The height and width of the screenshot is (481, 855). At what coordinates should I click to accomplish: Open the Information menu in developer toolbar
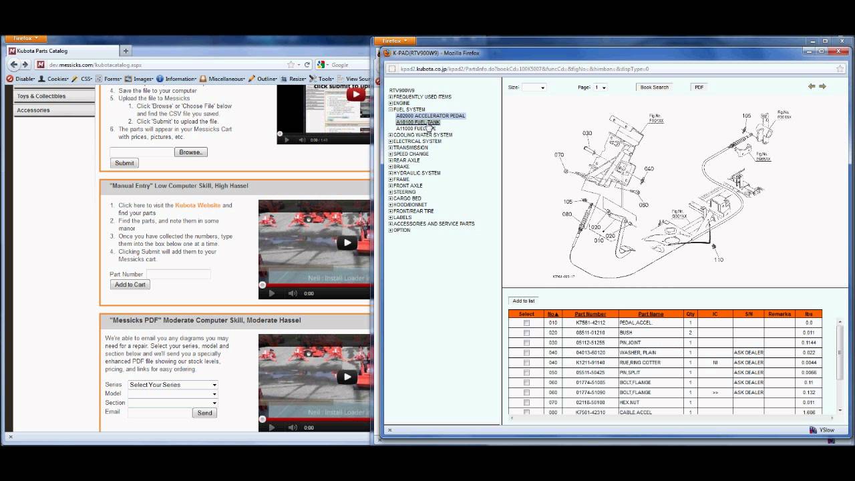click(x=177, y=79)
